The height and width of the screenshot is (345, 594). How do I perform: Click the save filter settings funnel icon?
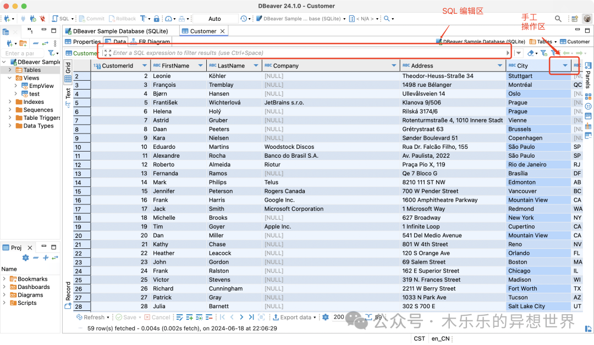click(543, 53)
